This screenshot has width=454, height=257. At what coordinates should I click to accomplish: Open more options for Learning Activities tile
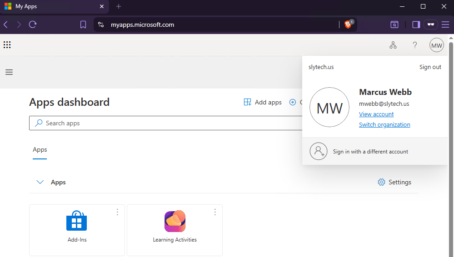[215, 212]
